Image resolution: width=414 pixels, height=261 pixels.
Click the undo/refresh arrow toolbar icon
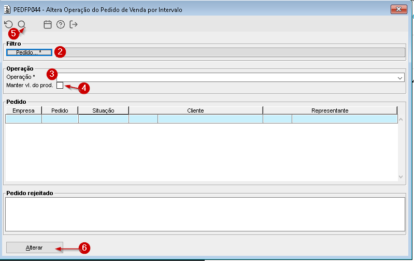[8, 24]
